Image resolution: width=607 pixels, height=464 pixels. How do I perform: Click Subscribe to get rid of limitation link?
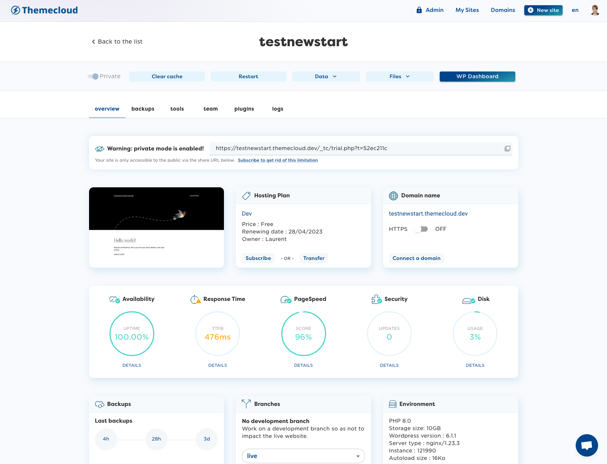(278, 160)
